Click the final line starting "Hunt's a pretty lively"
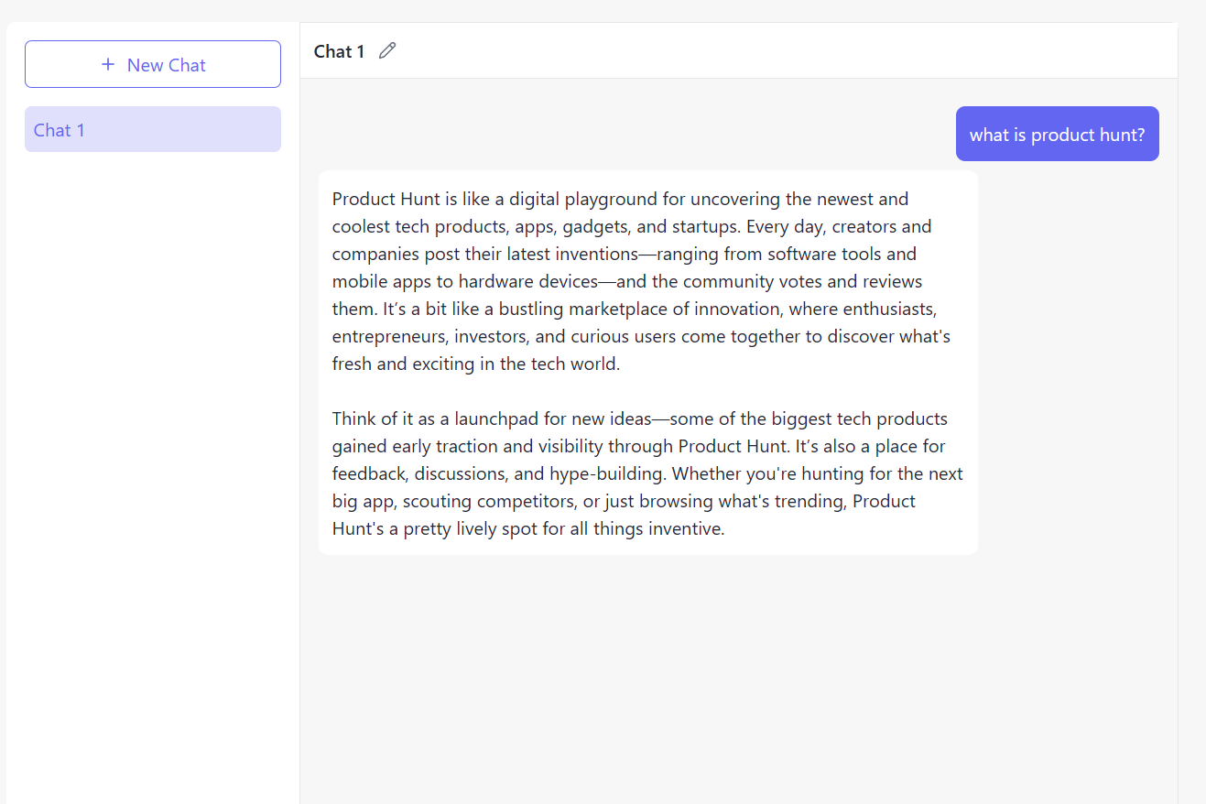 527,528
